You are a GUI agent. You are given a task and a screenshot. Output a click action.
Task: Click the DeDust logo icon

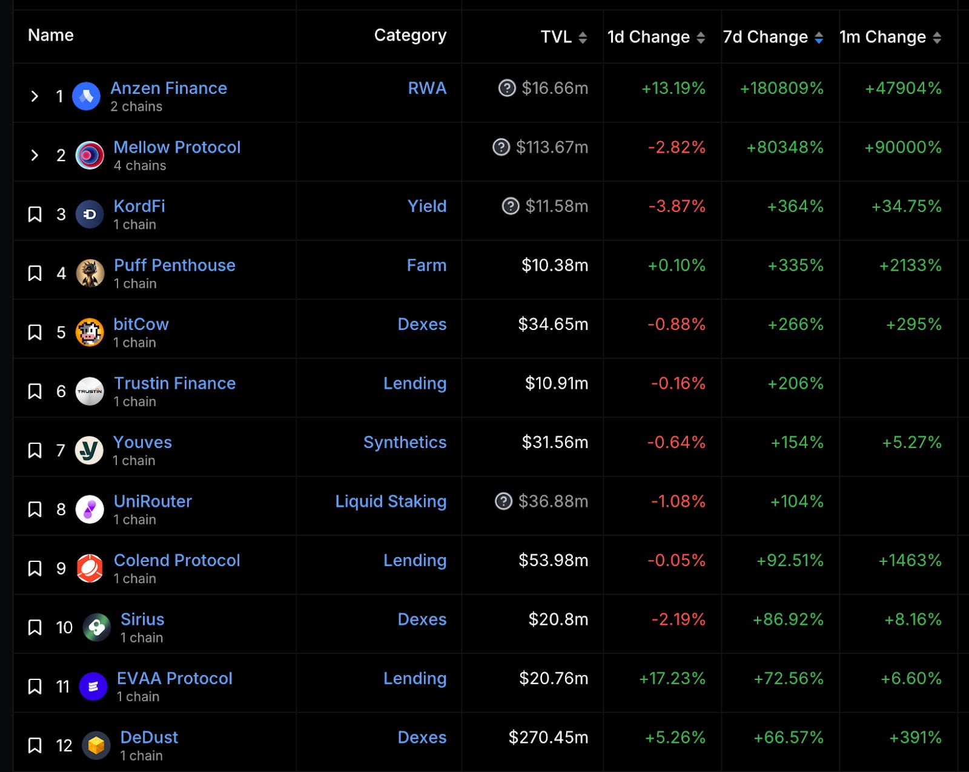pos(96,745)
